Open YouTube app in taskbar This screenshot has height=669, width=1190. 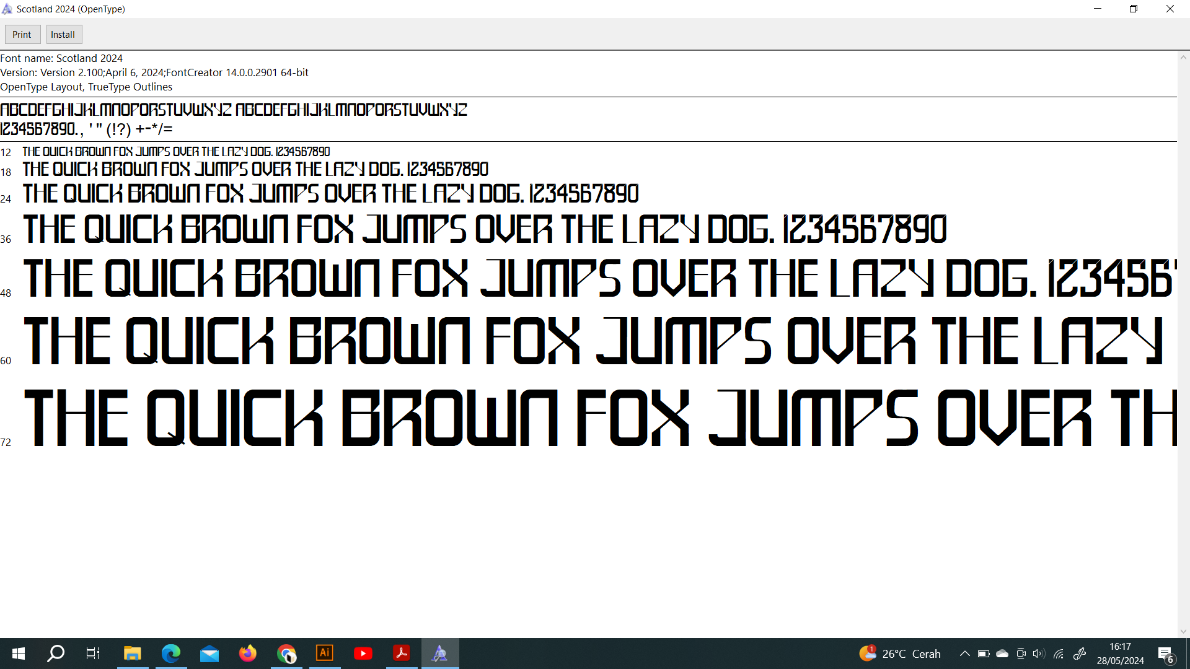pyautogui.click(x=363, y=654)
